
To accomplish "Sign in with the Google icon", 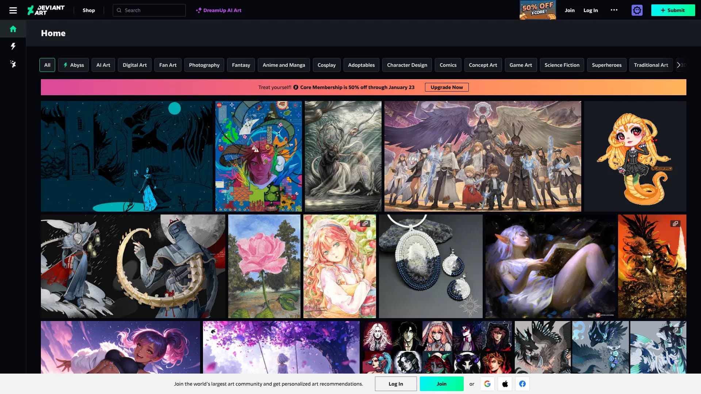I will point(487,384).
